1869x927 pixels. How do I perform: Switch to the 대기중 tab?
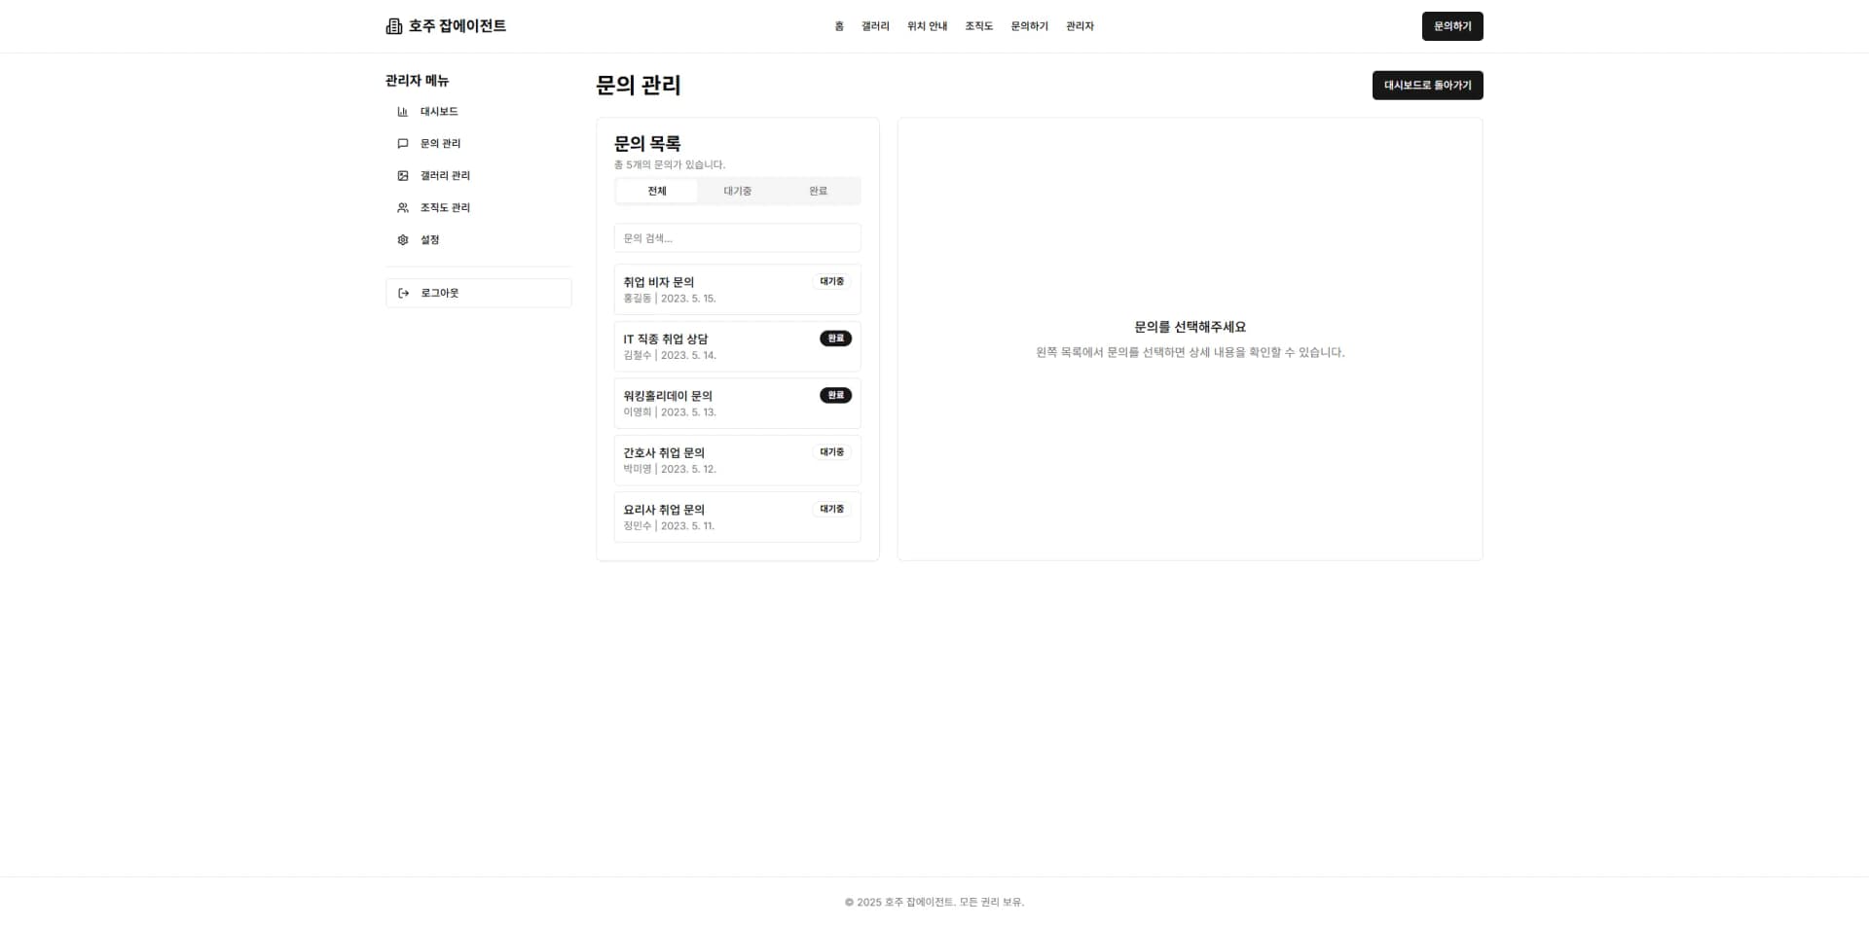737,191
